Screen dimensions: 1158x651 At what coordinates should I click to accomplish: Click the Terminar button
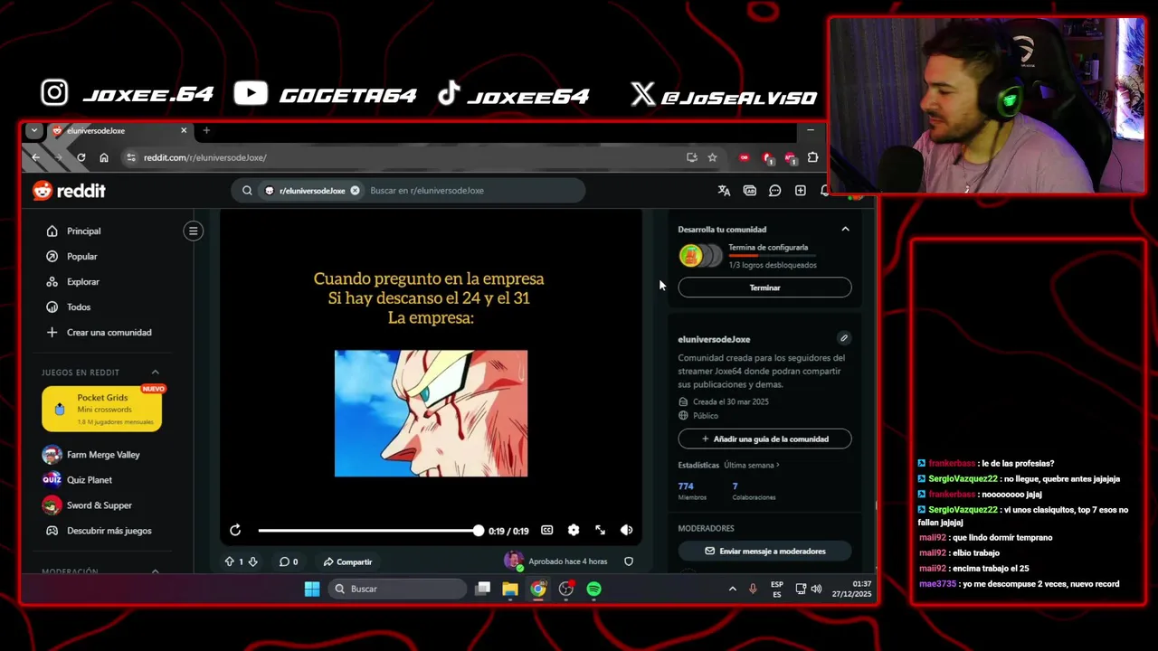click(764, 288)
